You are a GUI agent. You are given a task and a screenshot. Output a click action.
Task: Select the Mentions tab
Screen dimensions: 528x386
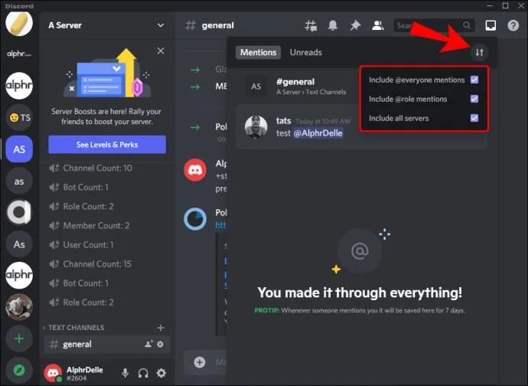tap(258, 53)
